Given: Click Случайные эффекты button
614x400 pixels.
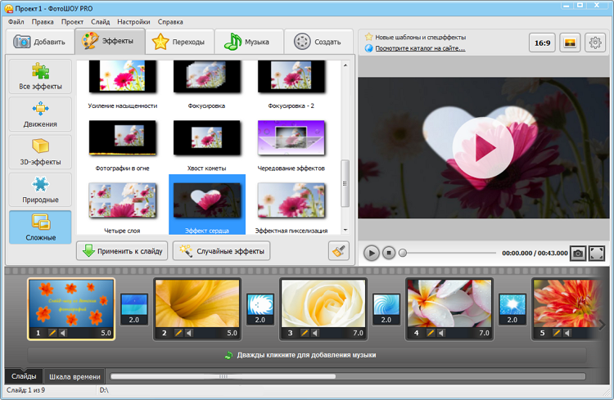Looking at the screenshot, I should click(221, 251).
